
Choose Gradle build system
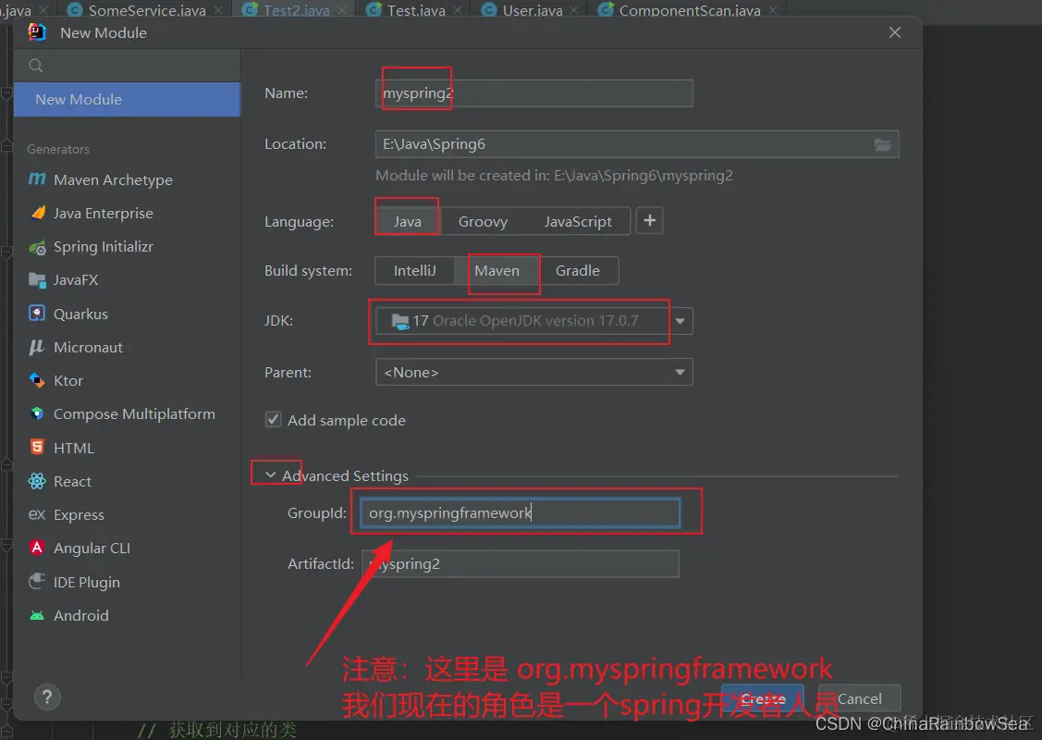tap(578, 271)
